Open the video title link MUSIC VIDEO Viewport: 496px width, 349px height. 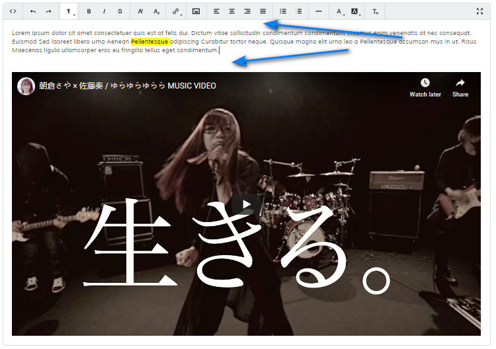[x=128, y=86]
